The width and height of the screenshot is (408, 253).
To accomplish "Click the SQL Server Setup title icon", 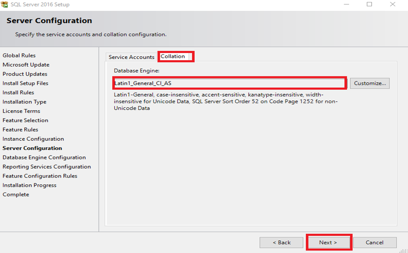I will [x=4, y=4].
